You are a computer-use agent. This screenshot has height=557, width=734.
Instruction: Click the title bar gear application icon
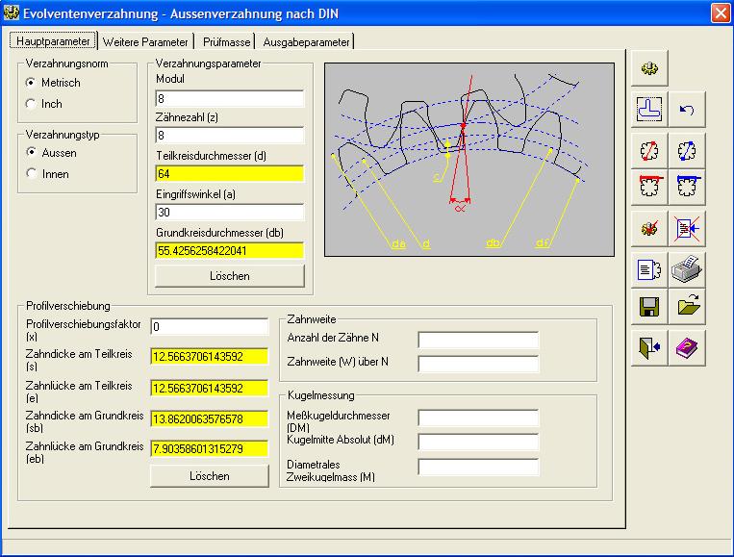click(11, 13)
